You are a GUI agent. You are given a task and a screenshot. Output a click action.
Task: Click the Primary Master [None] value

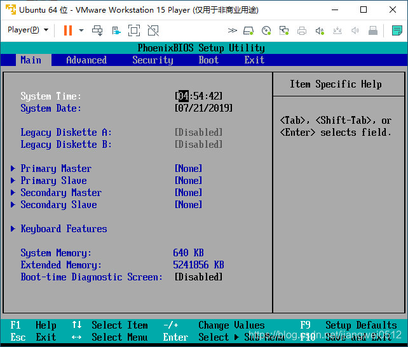coord(188,168)
